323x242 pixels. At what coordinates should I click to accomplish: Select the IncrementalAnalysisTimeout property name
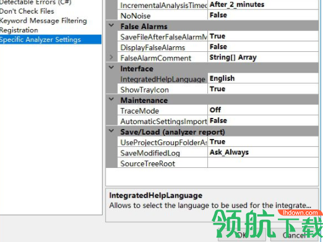pos(163,5)
